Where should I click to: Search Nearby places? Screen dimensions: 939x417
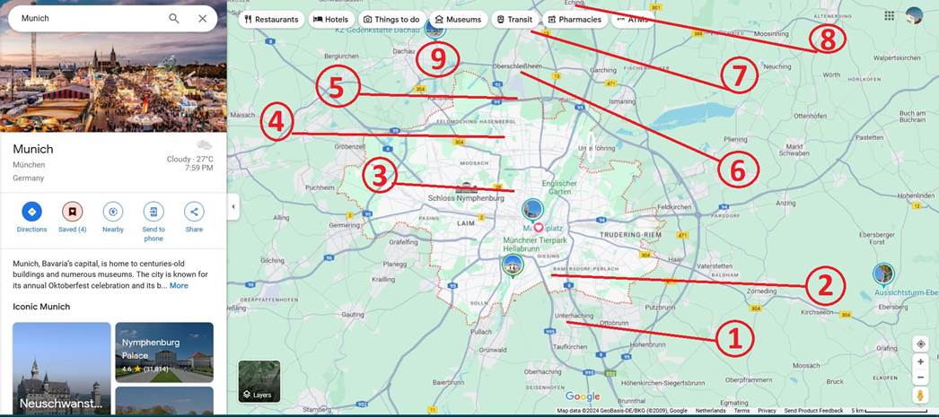(x=112, y=217)
